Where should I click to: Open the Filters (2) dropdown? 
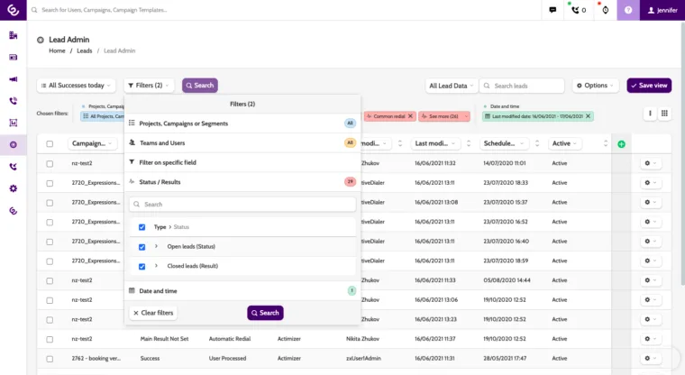point(149,86)
